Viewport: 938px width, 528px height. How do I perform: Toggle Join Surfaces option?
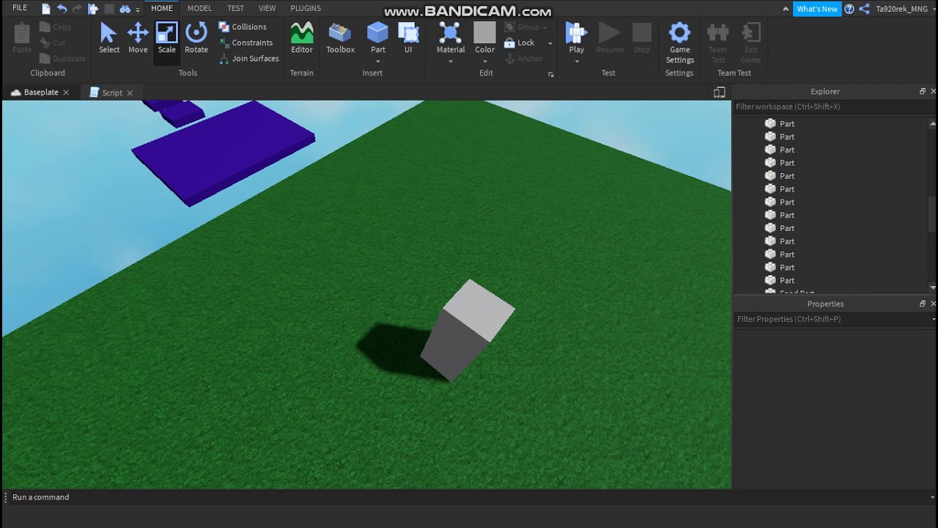click(x=248, y=59)
